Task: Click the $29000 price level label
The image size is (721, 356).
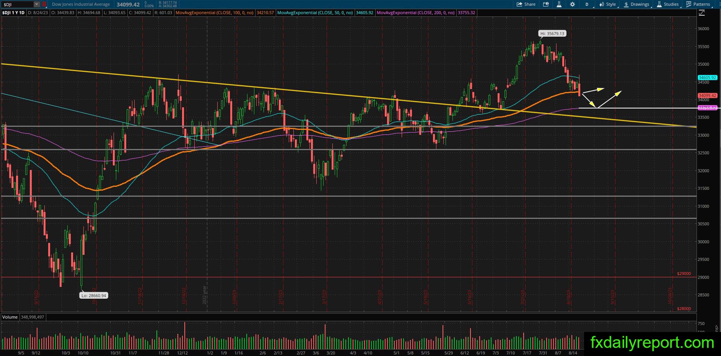Action: 684,273
